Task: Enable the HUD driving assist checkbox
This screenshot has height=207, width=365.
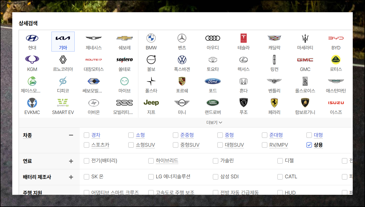Action: [280, 193]
